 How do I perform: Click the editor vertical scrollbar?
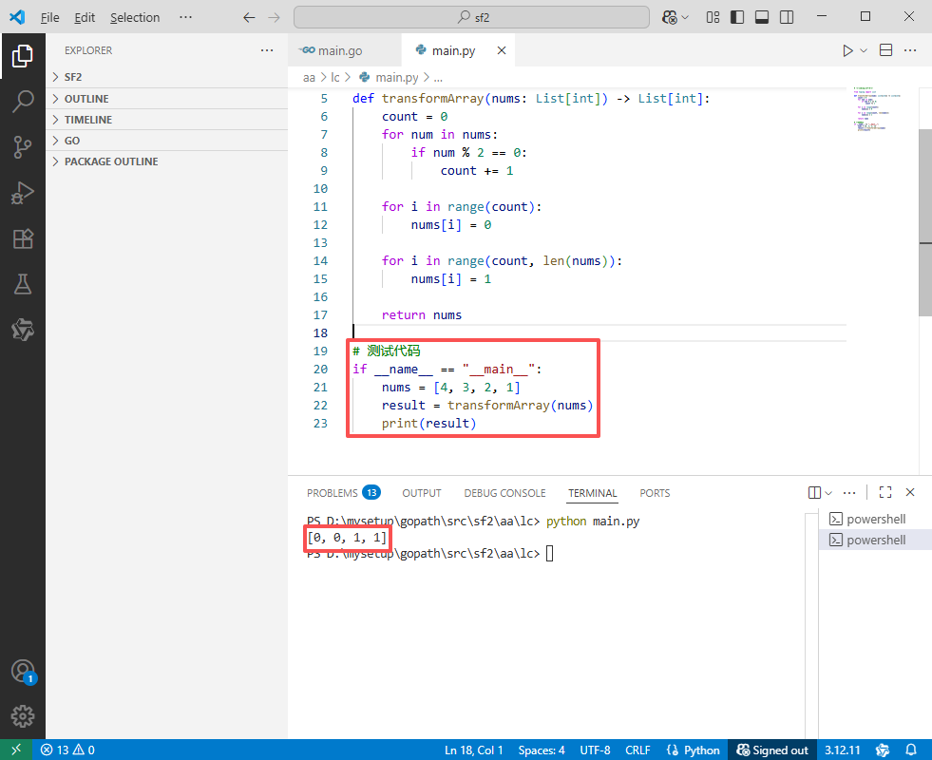tap(924, 223)
